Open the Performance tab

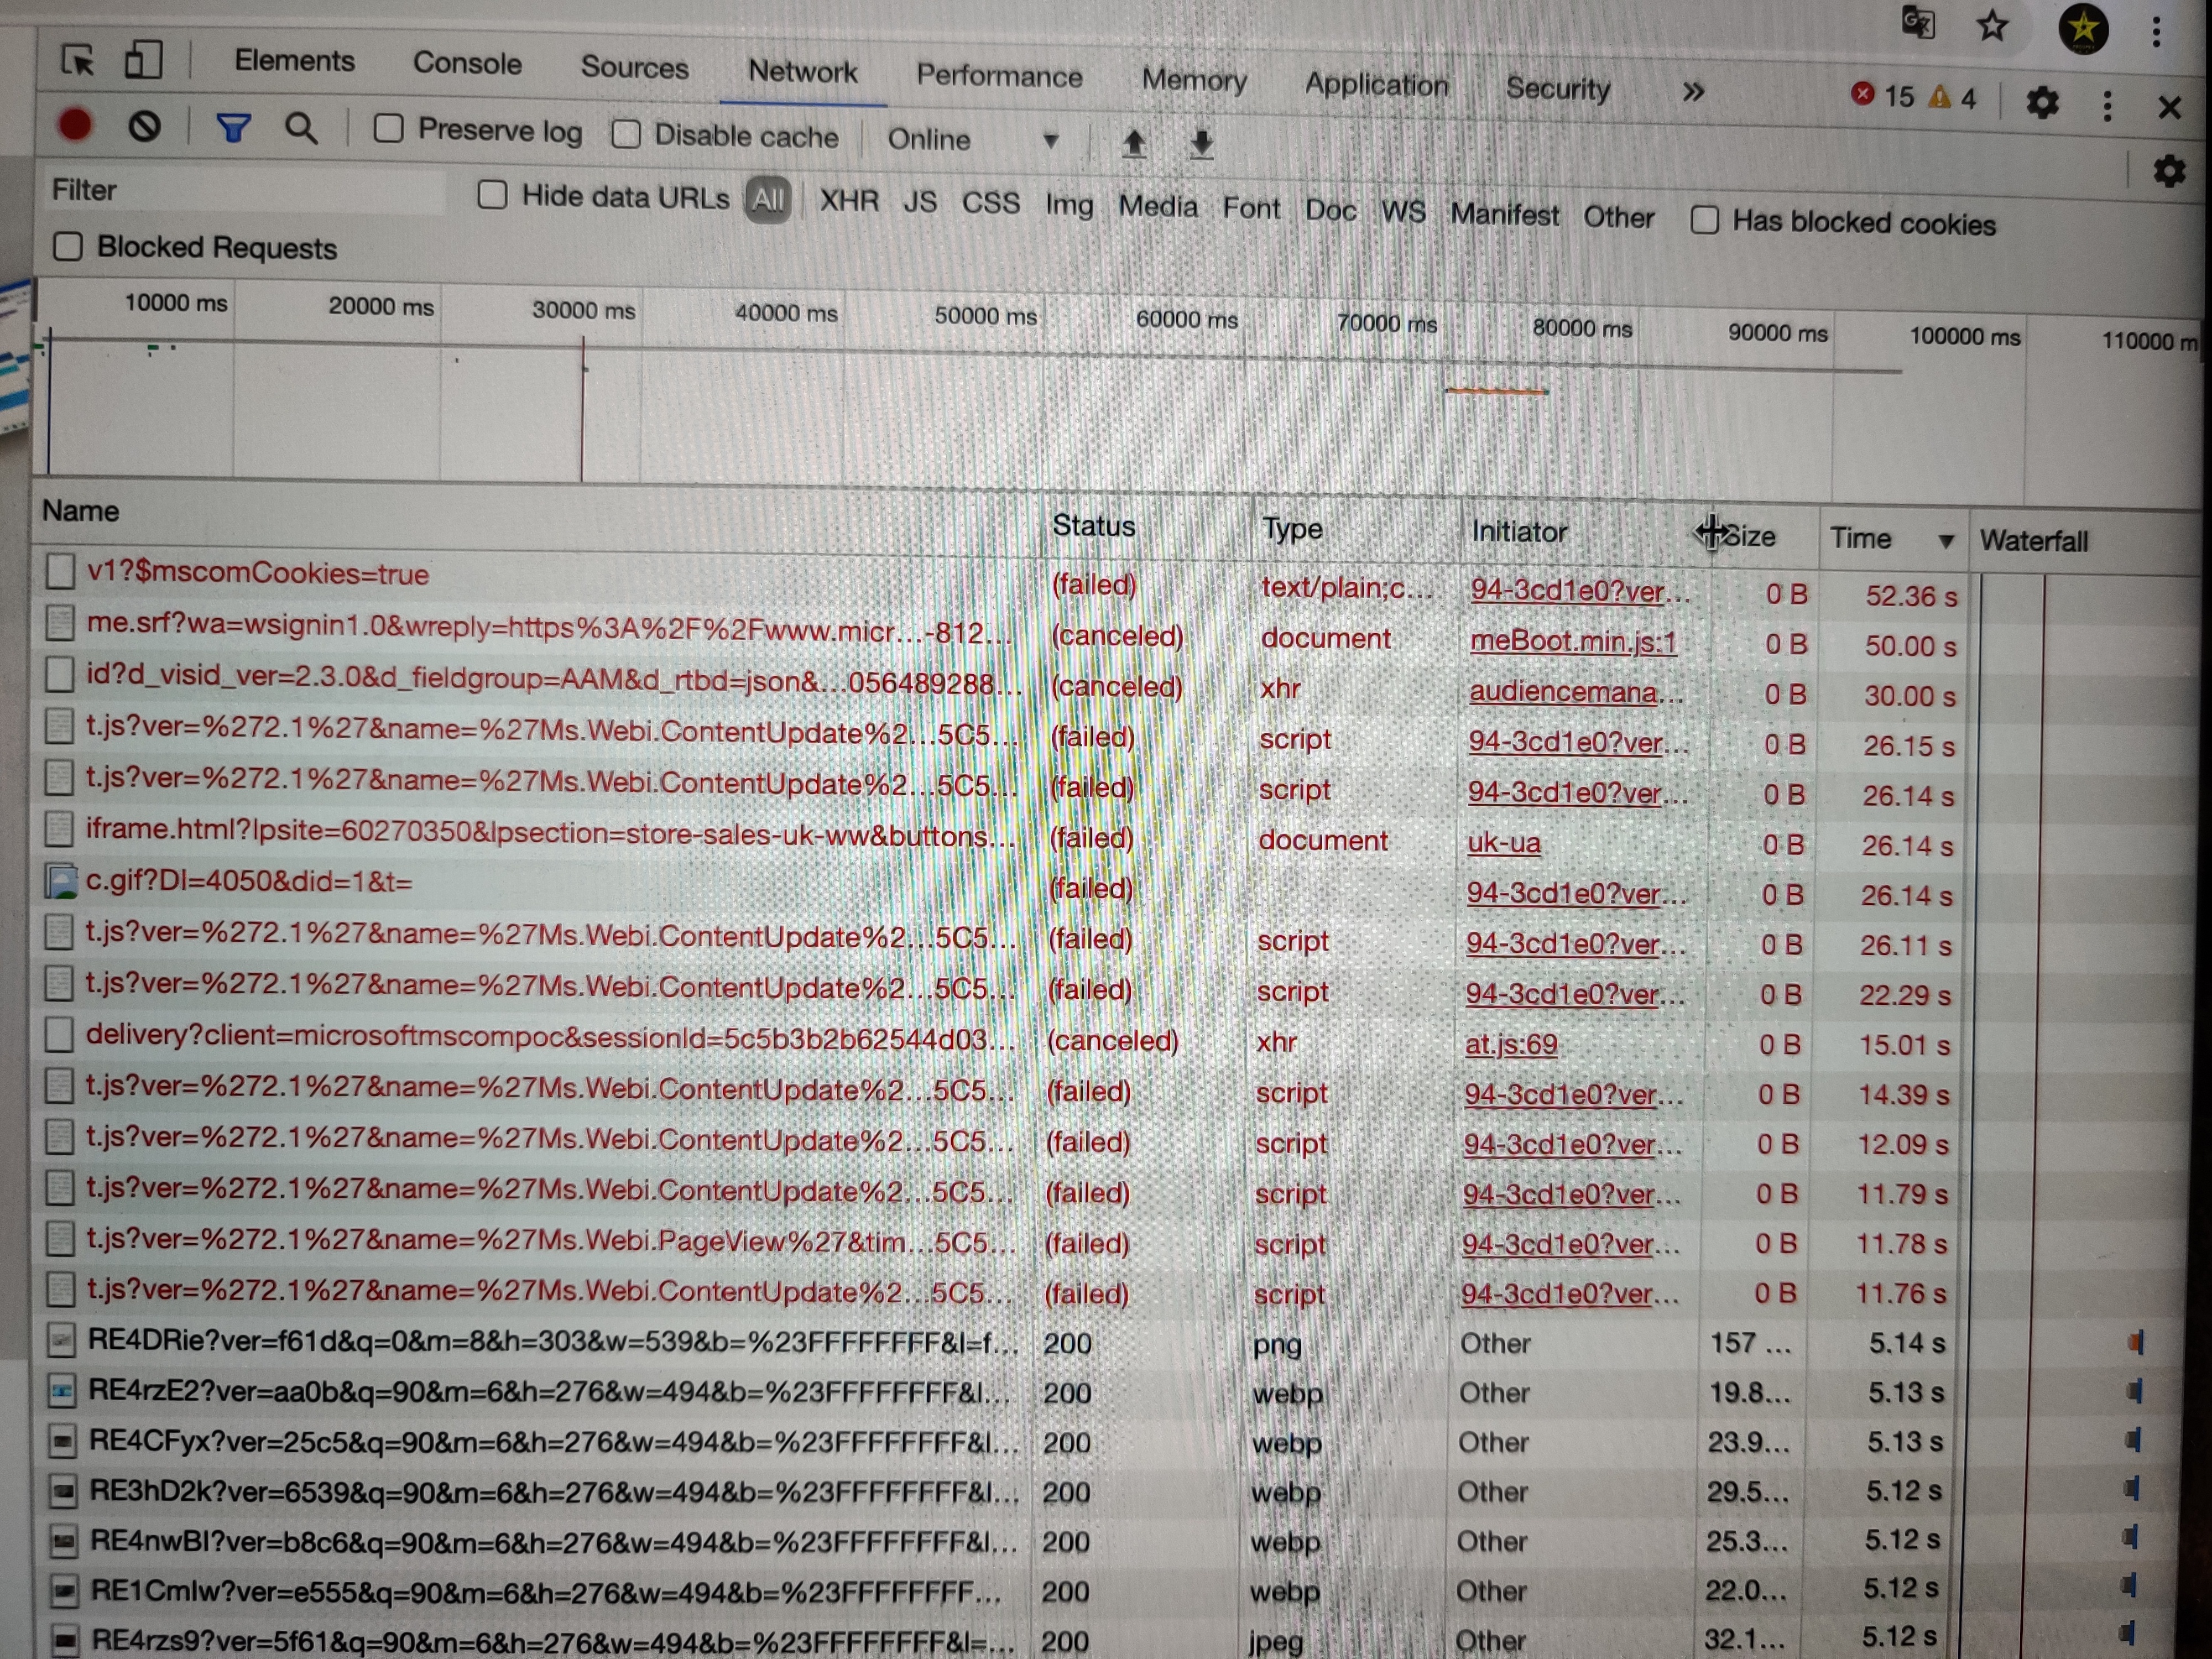point(999,76)
